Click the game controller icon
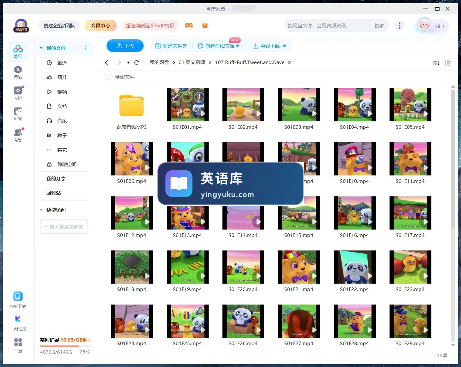This screenshot has width=461, height=367. [189, 25]
